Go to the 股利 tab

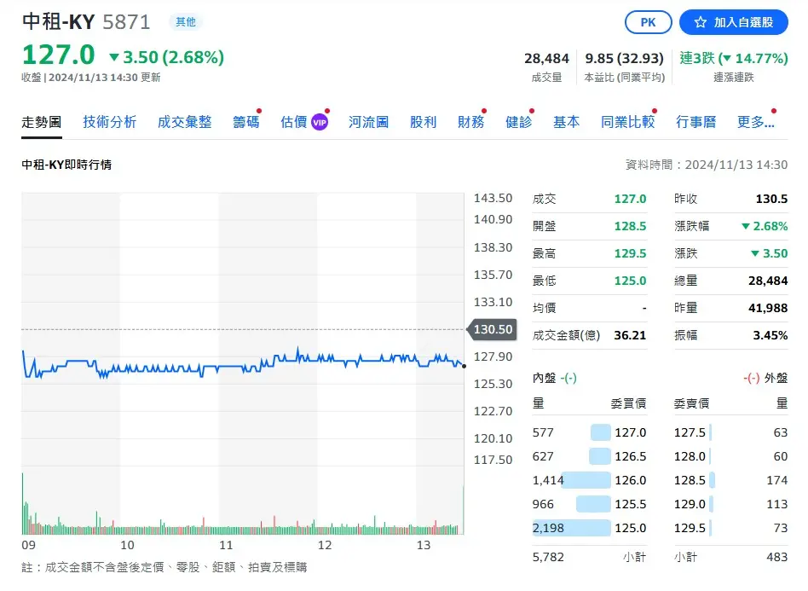pyautogui.click(x=423, y=122)
